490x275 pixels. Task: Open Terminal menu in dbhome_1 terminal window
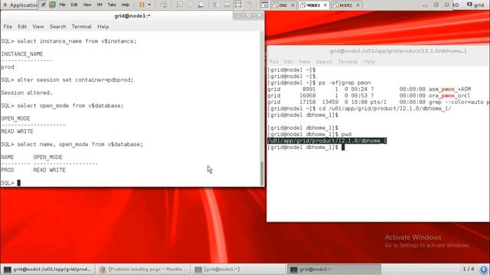click(x=348, y=62)
